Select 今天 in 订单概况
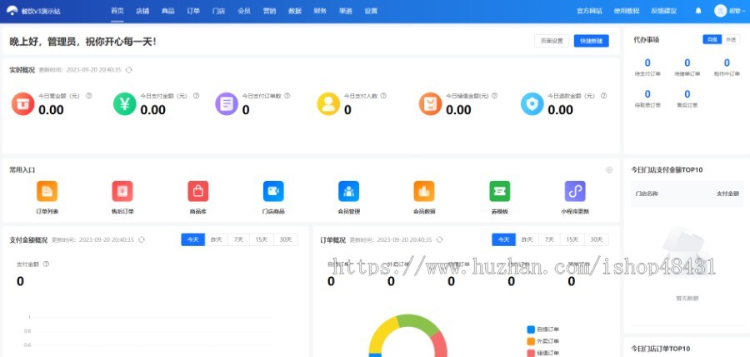750x357 pixels. coord(503,239)
